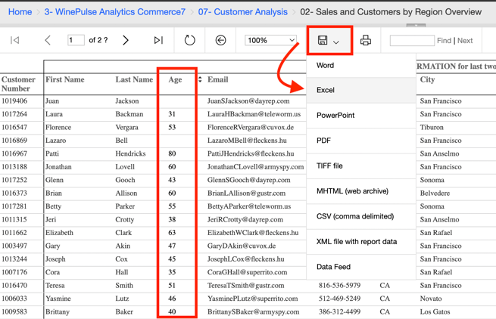
Task: Open 07- Customer Analysis breadcrumb
Action: point(243,12)
